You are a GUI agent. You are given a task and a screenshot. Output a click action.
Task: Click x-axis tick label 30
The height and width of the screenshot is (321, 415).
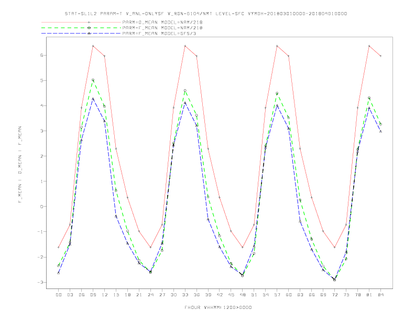click(173, 295)
